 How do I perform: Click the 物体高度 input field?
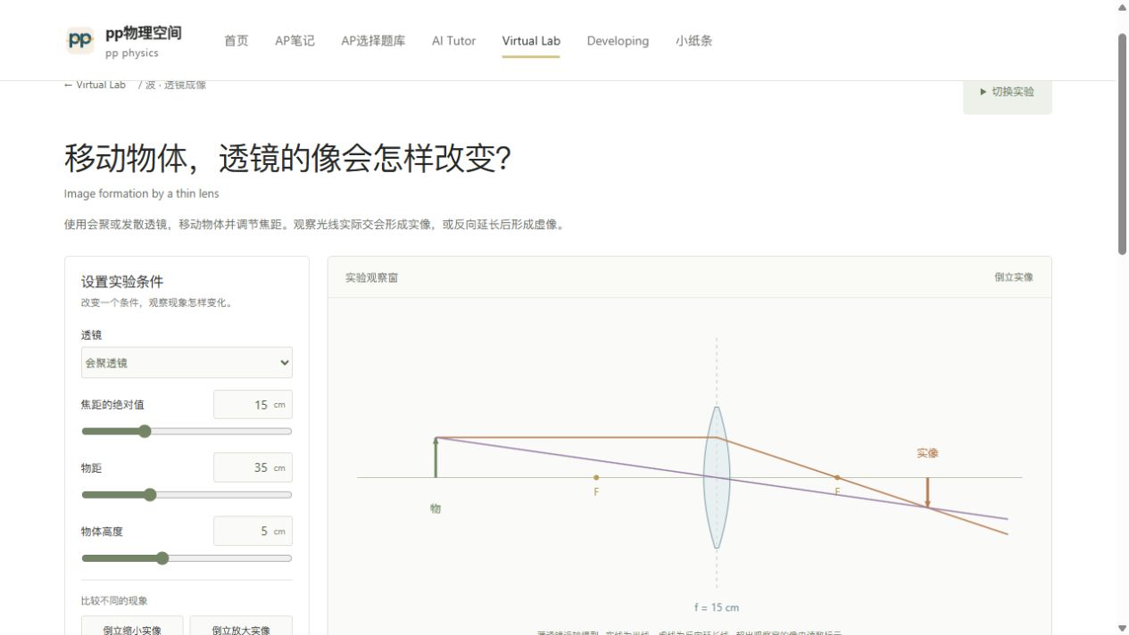[x=253, y=531]
